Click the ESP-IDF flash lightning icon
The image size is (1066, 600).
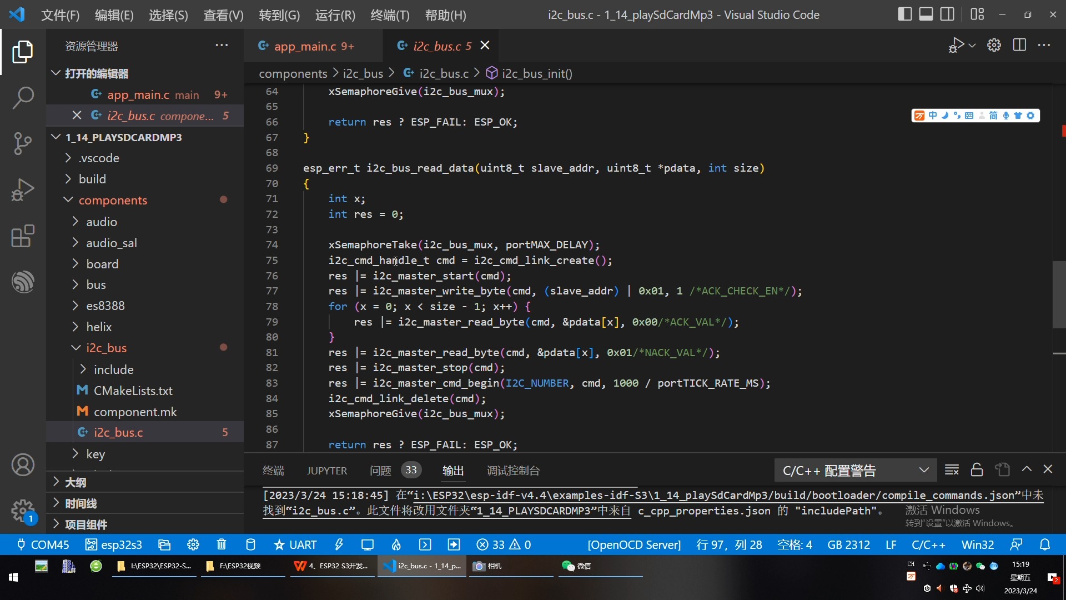(339, 545)
